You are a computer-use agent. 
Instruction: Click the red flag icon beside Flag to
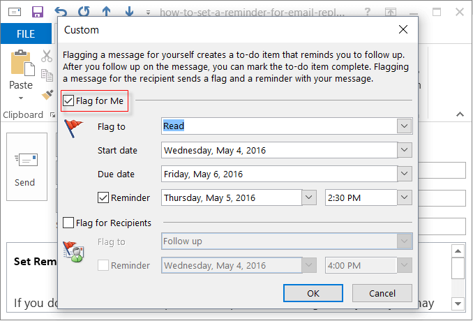pyautogui.click(x=73, y=128)
